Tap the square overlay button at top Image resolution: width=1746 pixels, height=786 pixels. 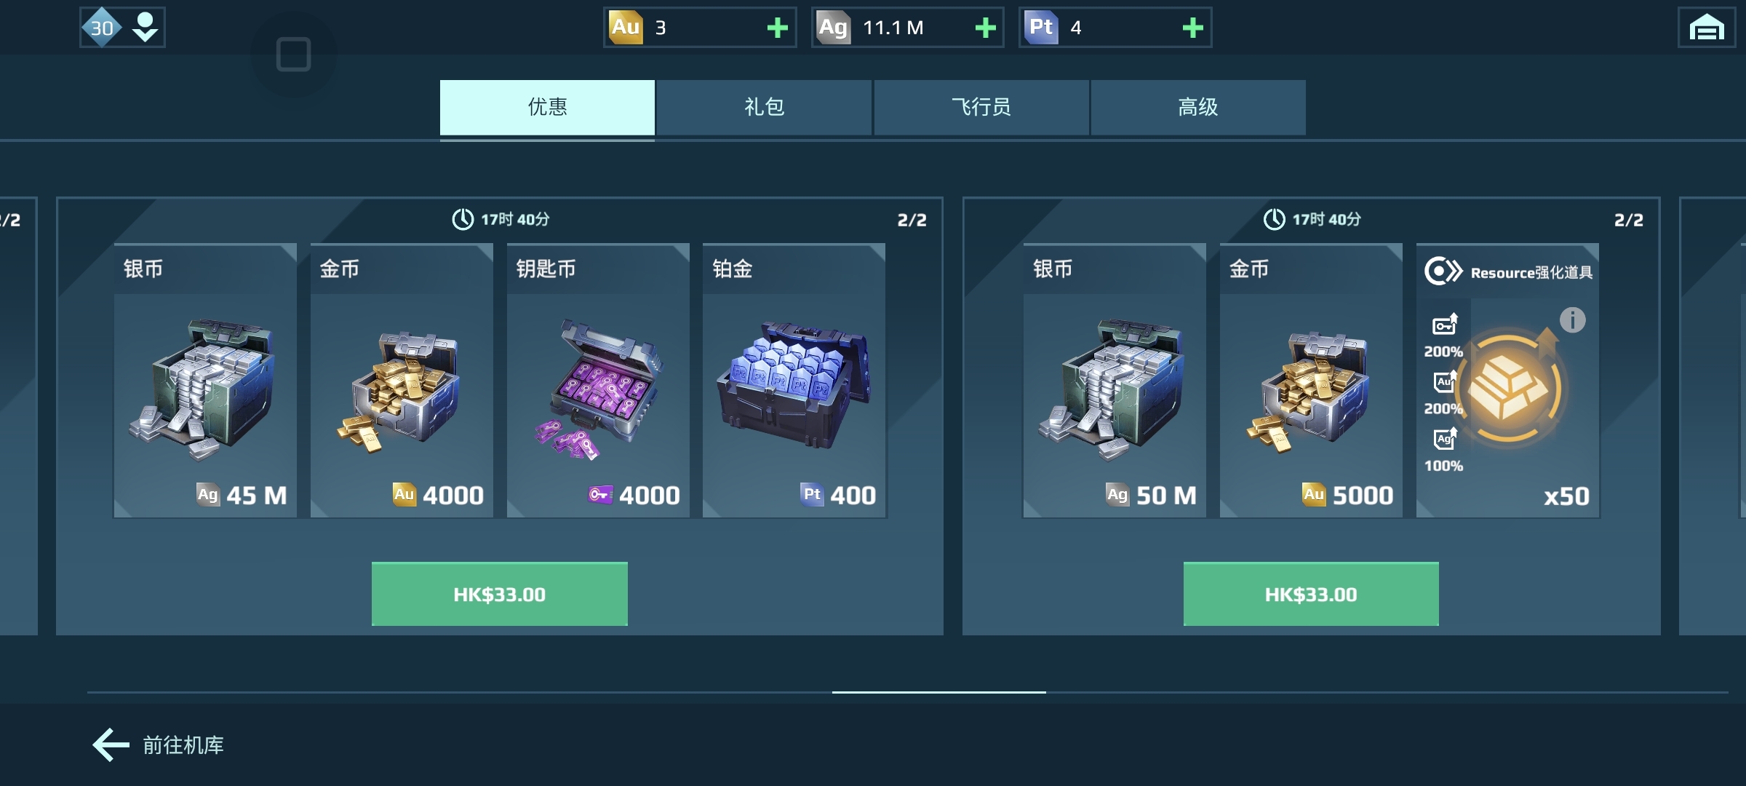coord(293,55)
